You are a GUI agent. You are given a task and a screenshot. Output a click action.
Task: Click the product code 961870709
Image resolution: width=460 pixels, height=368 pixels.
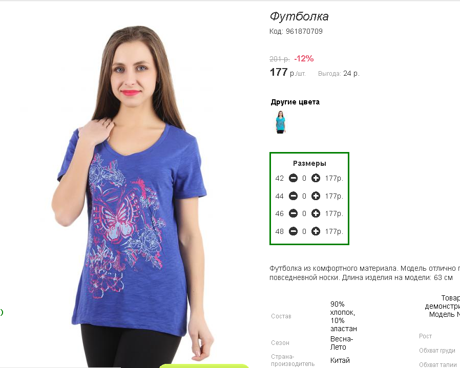pos(304,31)
